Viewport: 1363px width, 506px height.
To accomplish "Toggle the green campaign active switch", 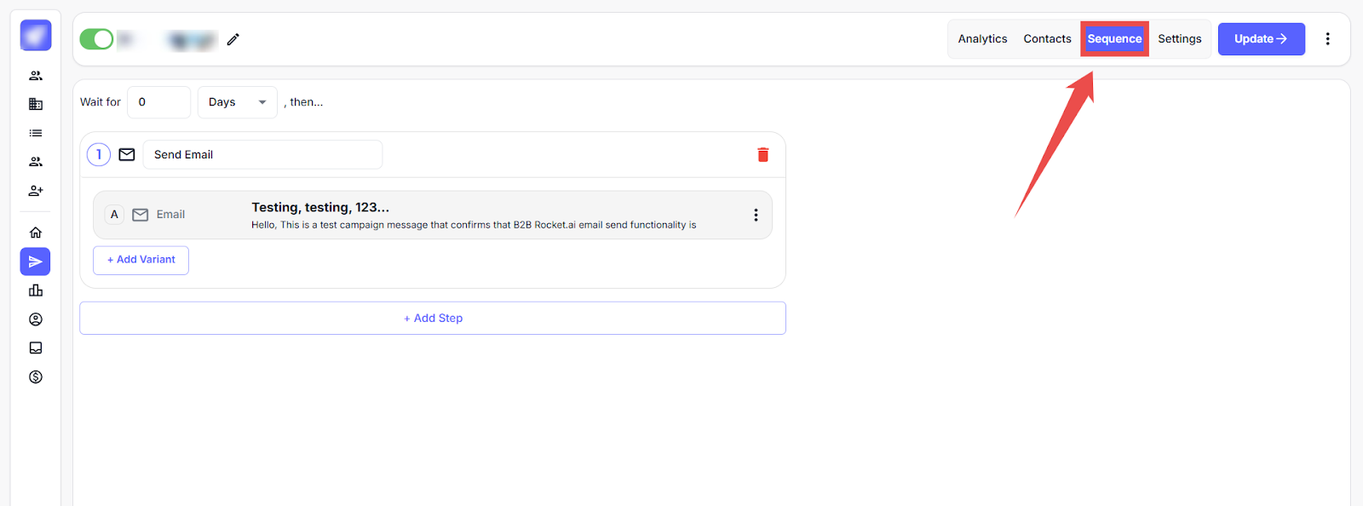I will tap(96, 39).
